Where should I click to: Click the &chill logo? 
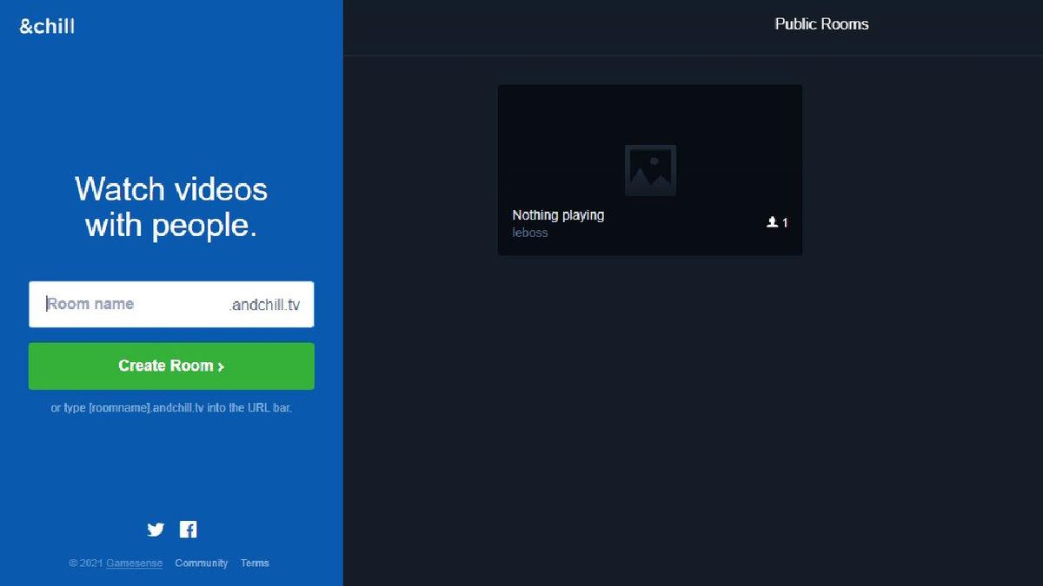pos(47,26)
